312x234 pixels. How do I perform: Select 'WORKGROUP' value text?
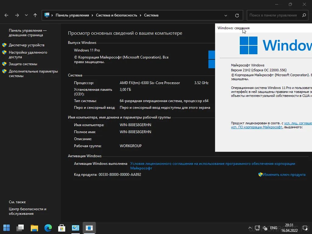tap(130, 146)
